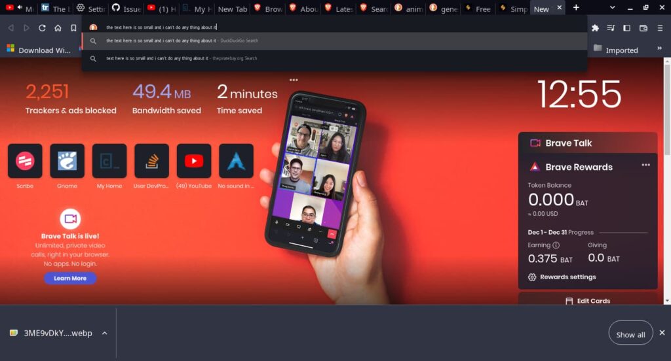Open the media playlist control icon

tap(611, 27)
